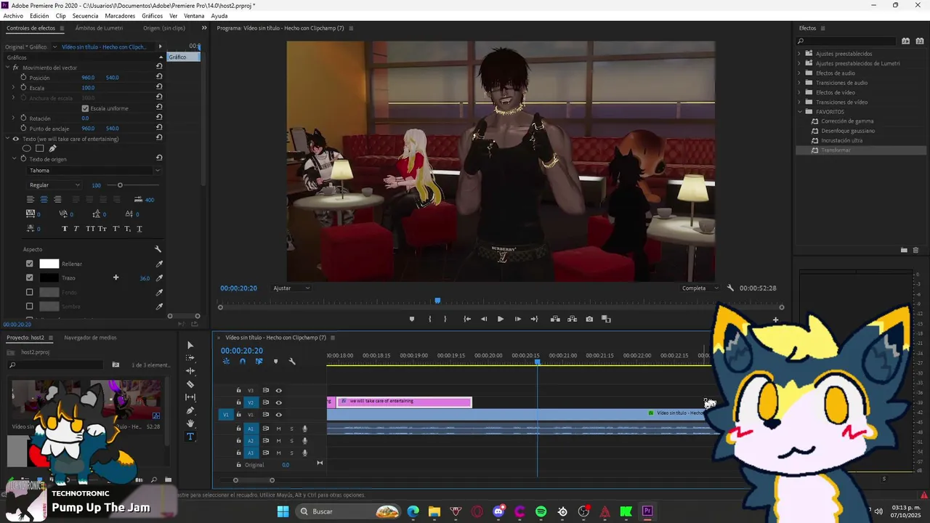Open the Ventana menu
Viewport: 930px width, 523px height.
point(194,16)
